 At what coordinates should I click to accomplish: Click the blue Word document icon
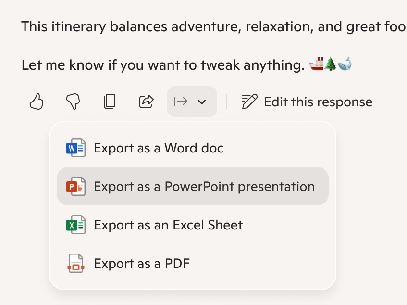(x=75, y=148)
